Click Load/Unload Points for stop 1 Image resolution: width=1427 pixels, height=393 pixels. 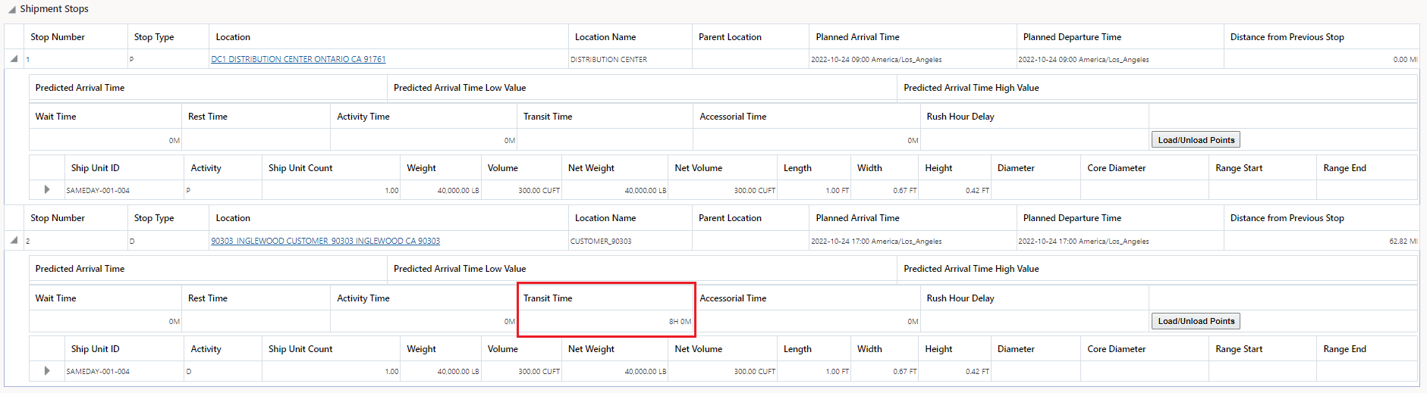(x=1196, y=140)
